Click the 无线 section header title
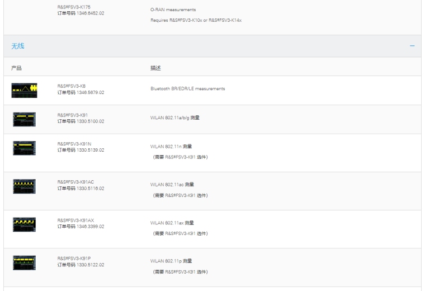Image resolution: width=425 pixels, height=291 pixels. (18, 46)
